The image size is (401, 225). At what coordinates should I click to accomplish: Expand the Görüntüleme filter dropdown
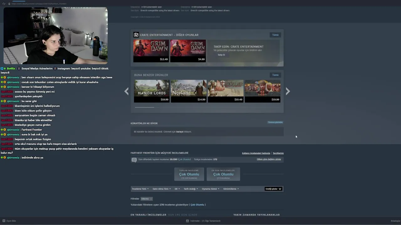click(x=231, y=189)
